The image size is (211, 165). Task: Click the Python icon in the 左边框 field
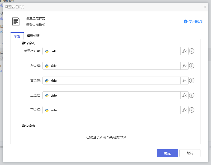click(47, 66)
